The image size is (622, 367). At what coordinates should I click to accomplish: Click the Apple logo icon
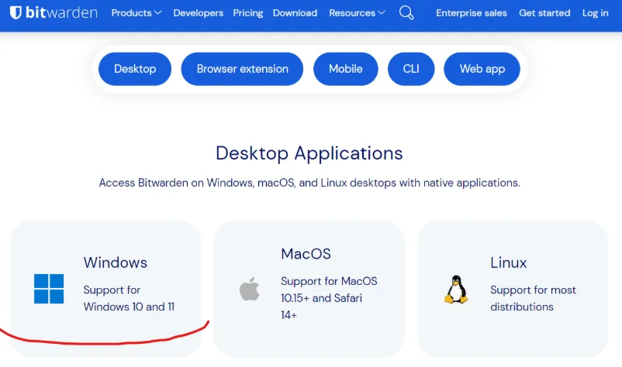point(249,289)
